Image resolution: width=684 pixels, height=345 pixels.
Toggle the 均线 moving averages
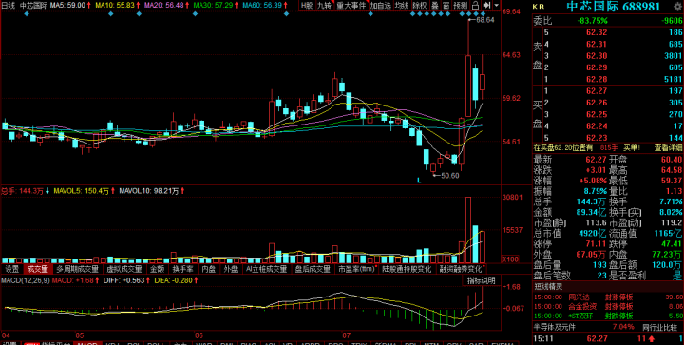coord(402,6)
